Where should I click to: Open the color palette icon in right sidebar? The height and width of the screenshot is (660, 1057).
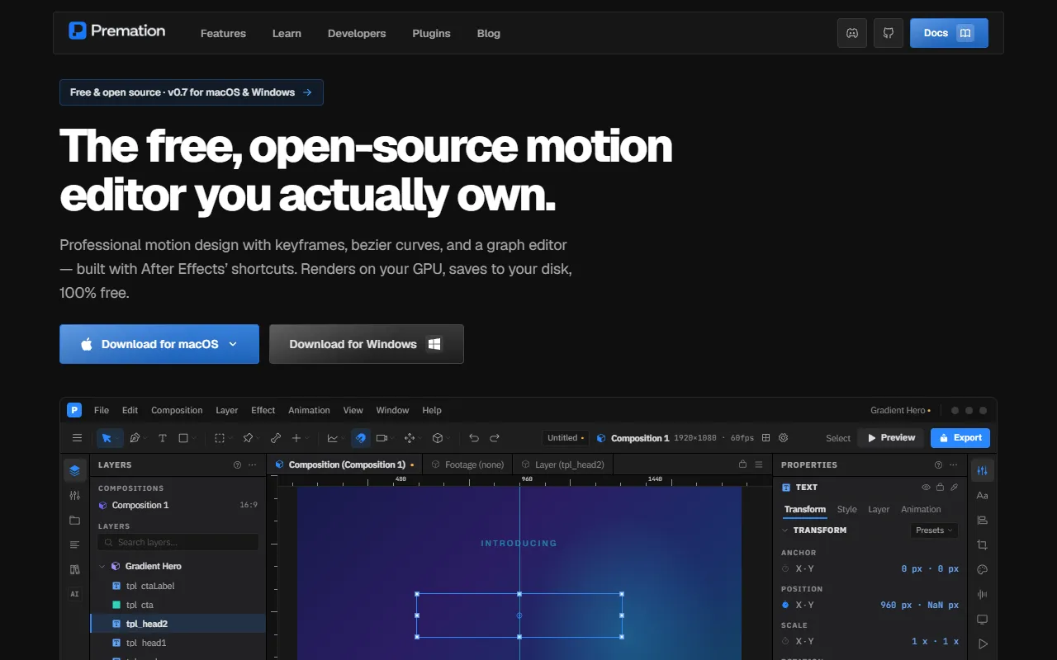[x=982, y=569]
